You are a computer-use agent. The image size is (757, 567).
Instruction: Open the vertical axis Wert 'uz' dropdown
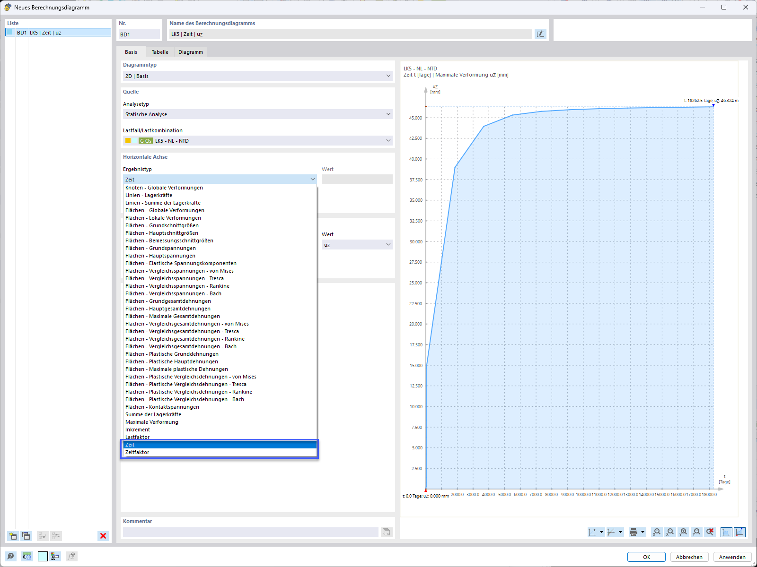pos(357,245)
